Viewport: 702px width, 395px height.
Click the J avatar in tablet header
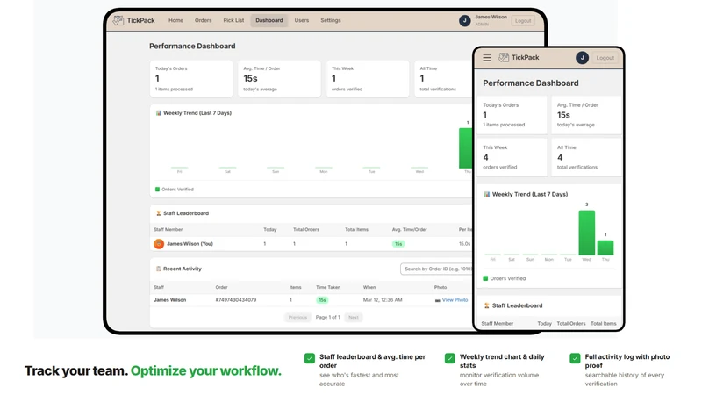click(x=465, y=20)
